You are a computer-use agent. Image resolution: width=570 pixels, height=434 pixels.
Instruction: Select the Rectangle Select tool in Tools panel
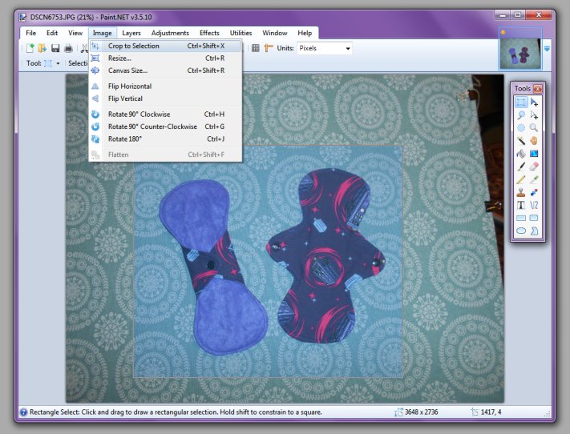pos(521,102)
